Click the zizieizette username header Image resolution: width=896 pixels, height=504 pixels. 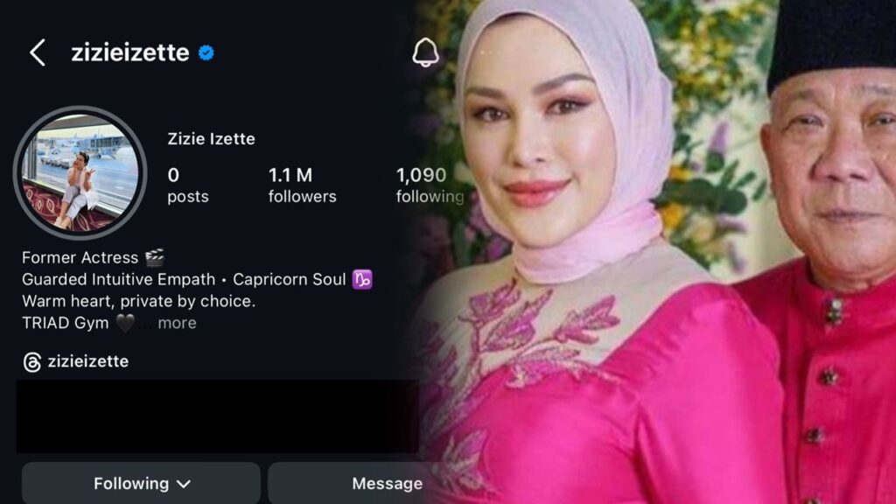(130, 52)
